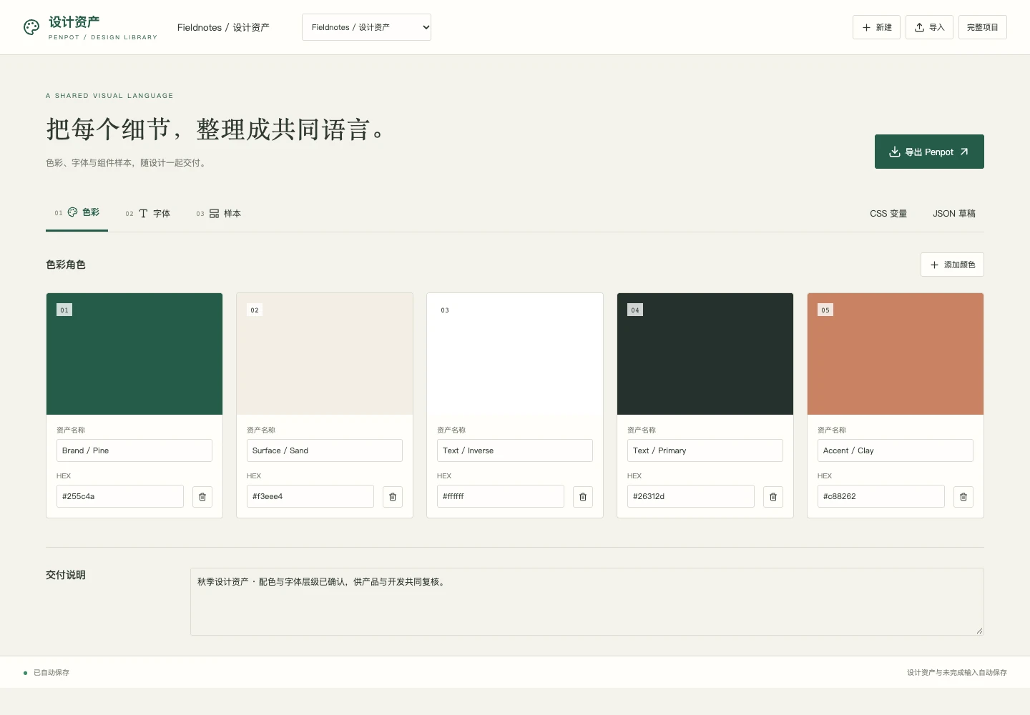
Task: Click the 已自动保存 status text
Action: click(x=51, y=673)
